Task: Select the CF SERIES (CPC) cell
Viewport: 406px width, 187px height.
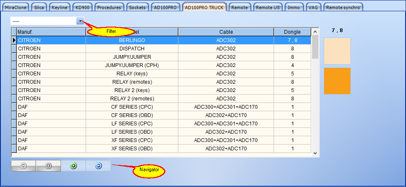Action: pos(132,107)
